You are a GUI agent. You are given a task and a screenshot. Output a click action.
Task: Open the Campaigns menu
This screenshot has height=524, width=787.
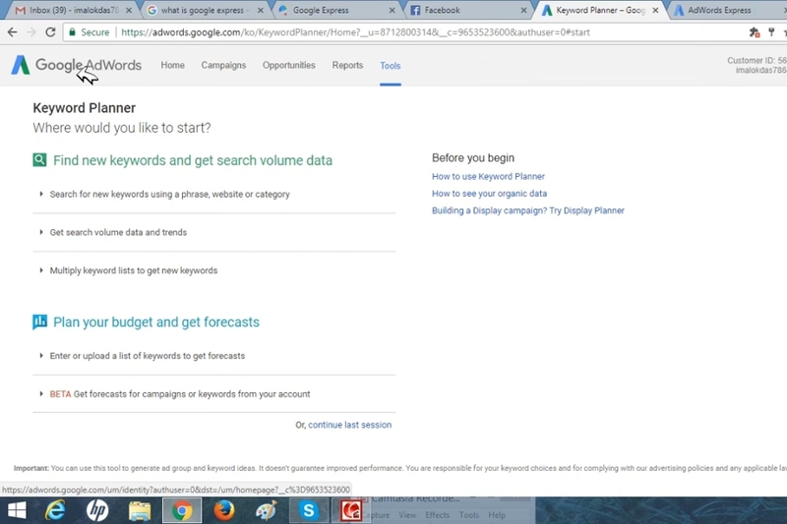point(223,65)
